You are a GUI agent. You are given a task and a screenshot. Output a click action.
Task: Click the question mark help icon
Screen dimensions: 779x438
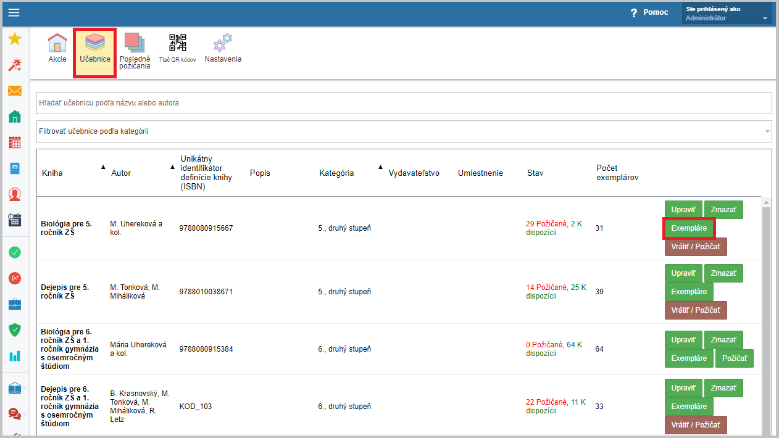[x=633, y=13]
